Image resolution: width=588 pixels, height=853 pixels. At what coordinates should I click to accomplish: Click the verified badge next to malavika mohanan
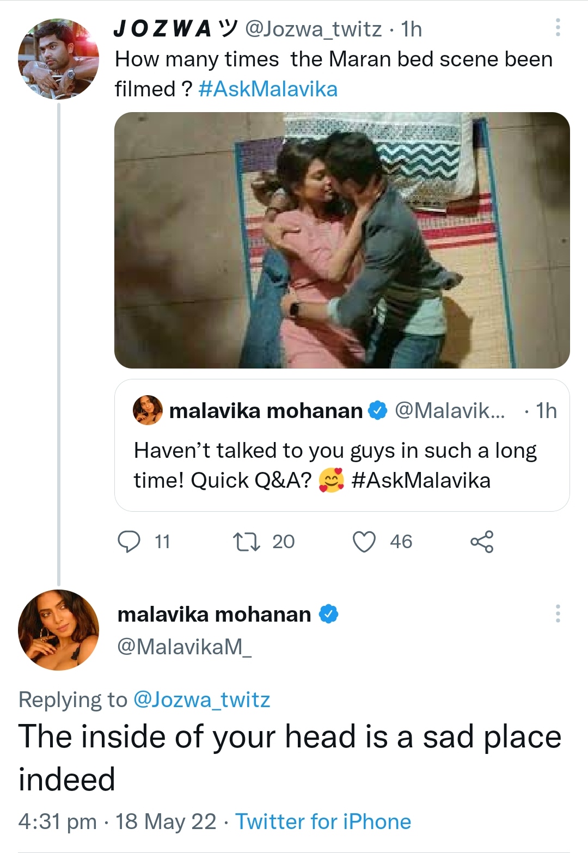coord(329,615)
